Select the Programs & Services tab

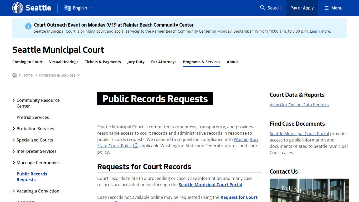[x=202, y=62]
